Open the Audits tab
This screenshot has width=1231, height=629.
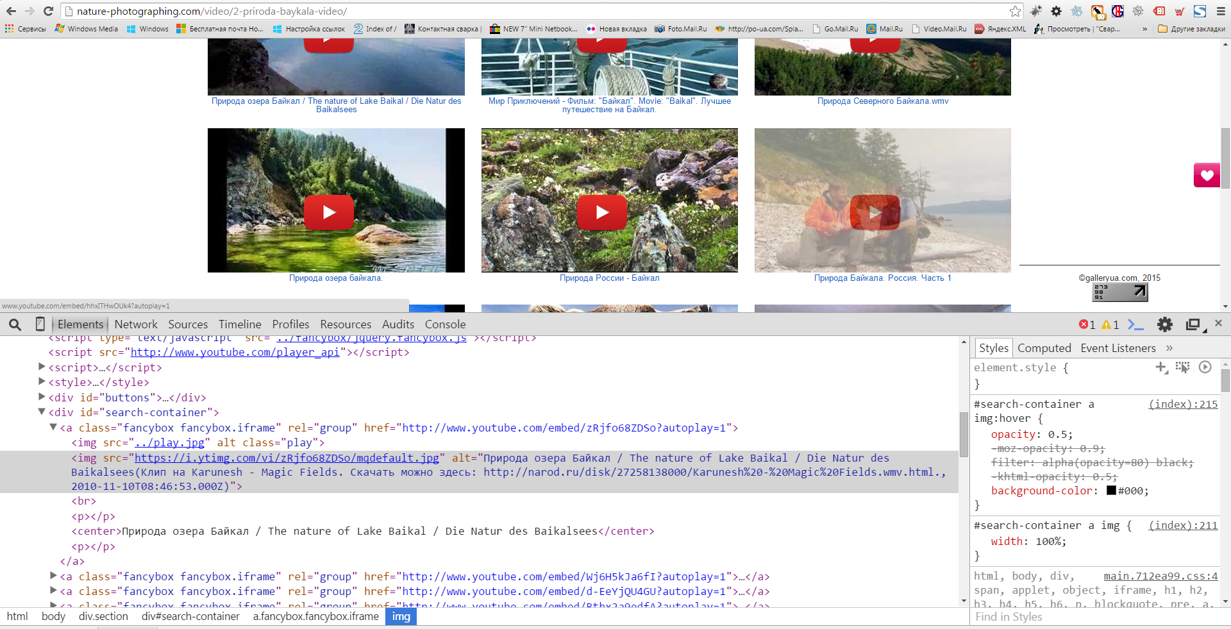[x=398, y=324]
